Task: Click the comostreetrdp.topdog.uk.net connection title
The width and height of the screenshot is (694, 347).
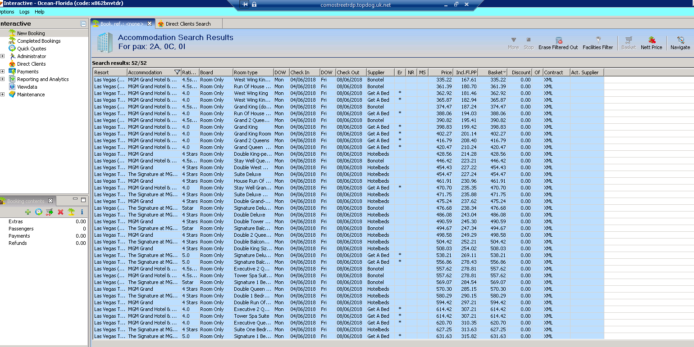Action: [x=356, y=5]
